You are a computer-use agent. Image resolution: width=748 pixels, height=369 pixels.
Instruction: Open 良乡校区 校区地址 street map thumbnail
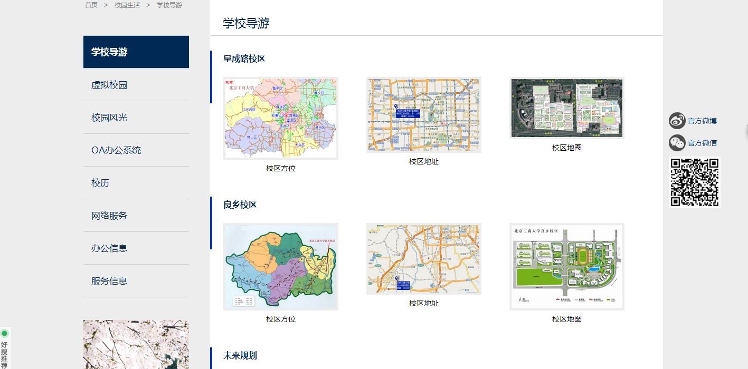click(423, 258)
